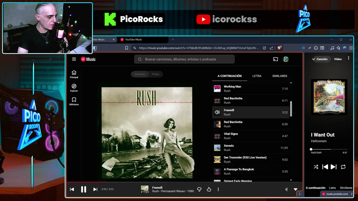
Task: Switch to the SIMILARES tab
Action: coord(280,76)
